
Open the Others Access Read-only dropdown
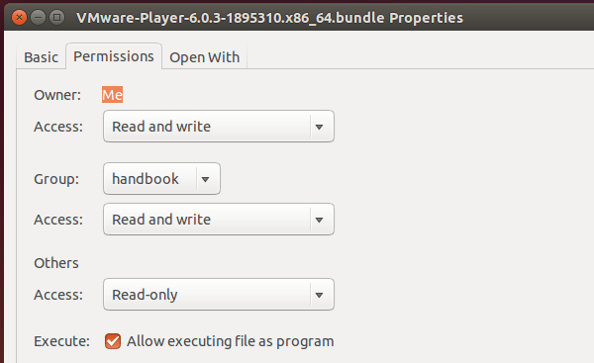(219, 295)
